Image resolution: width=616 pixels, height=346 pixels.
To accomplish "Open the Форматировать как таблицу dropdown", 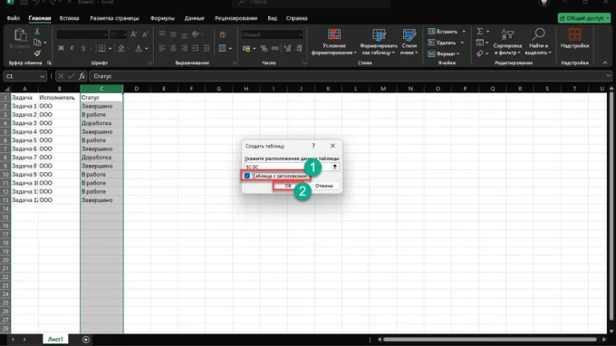I will tap(379, 42).
